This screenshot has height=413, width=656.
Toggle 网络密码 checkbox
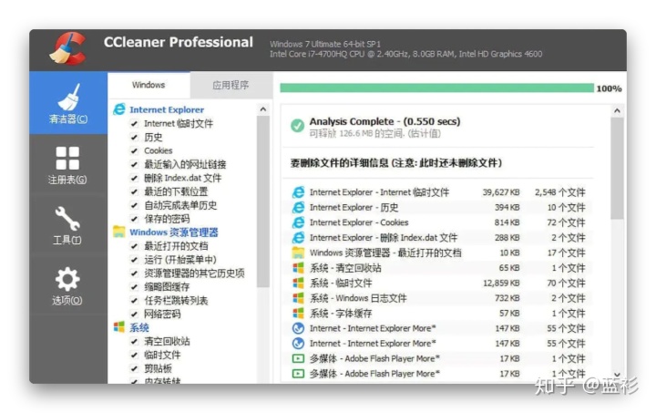[x=134, y=314]
